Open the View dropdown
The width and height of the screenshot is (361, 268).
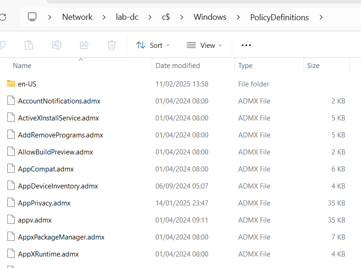tap(204, 45)
